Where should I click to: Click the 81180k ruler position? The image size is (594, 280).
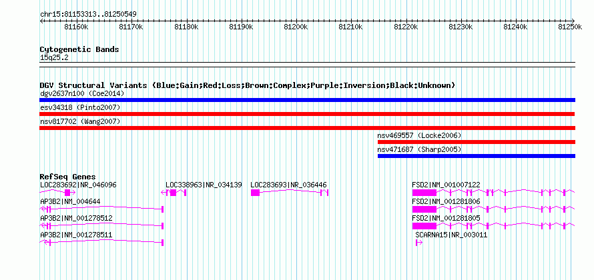(x=186, y=27)
